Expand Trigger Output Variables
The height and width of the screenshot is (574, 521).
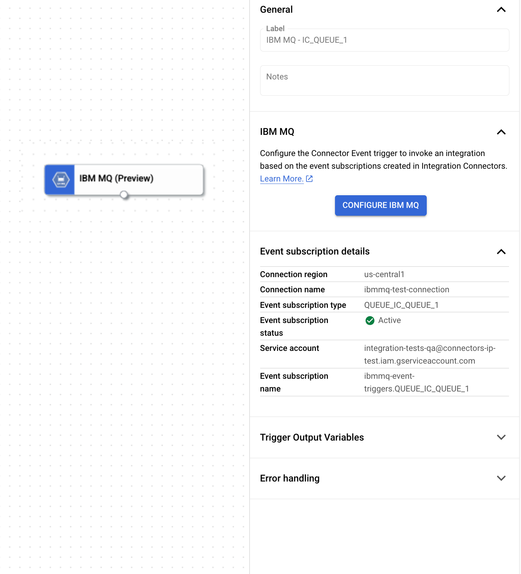tap(501, 437)
